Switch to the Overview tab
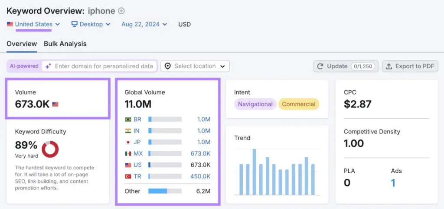The image size is (444, 209). pyautogui.click(x=22, y=44)
